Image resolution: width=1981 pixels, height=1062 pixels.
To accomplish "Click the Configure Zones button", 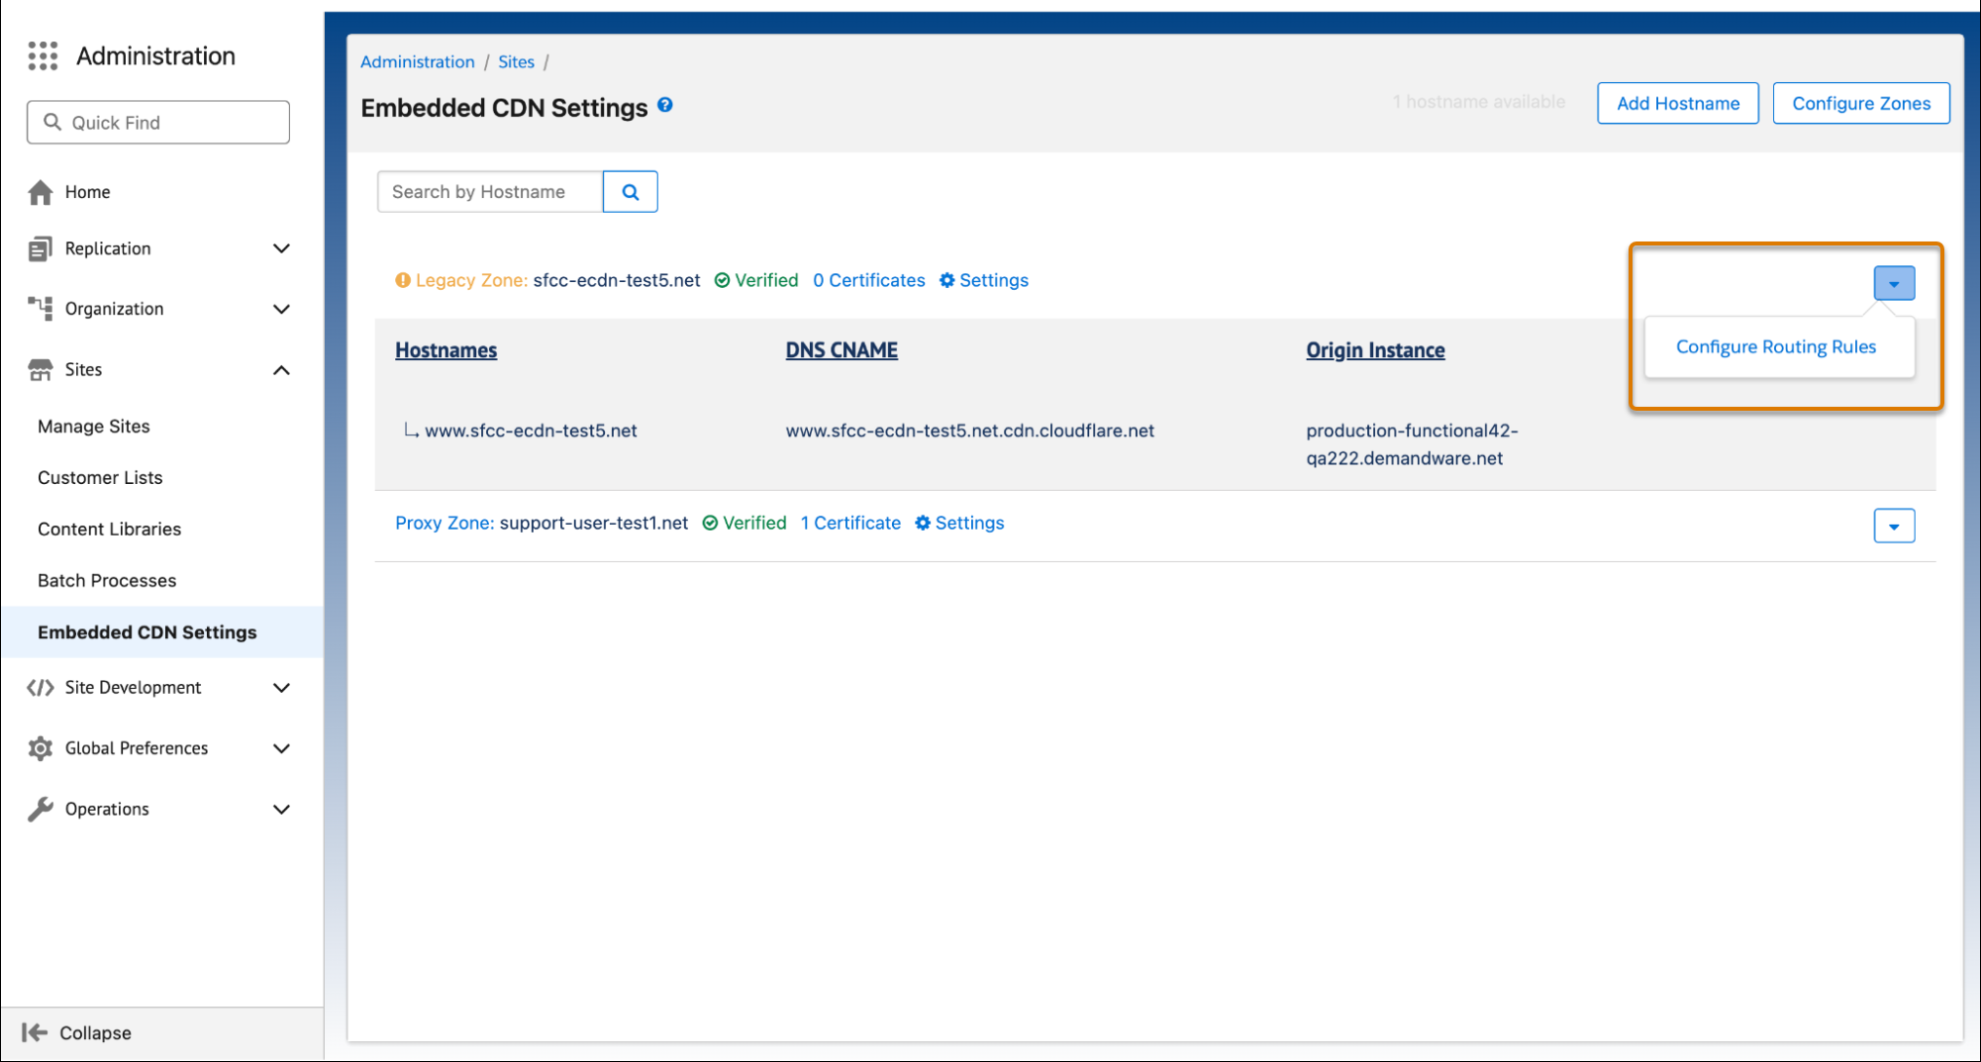I will pos(1861,103).
